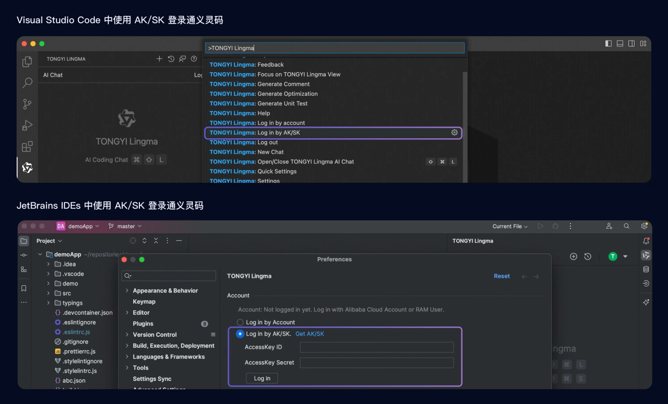The width and height of the screenshot is (668, 404).
Task: Toggle bottom panel layout icon in VS Code title bar
Action: (x=620, y=43)
